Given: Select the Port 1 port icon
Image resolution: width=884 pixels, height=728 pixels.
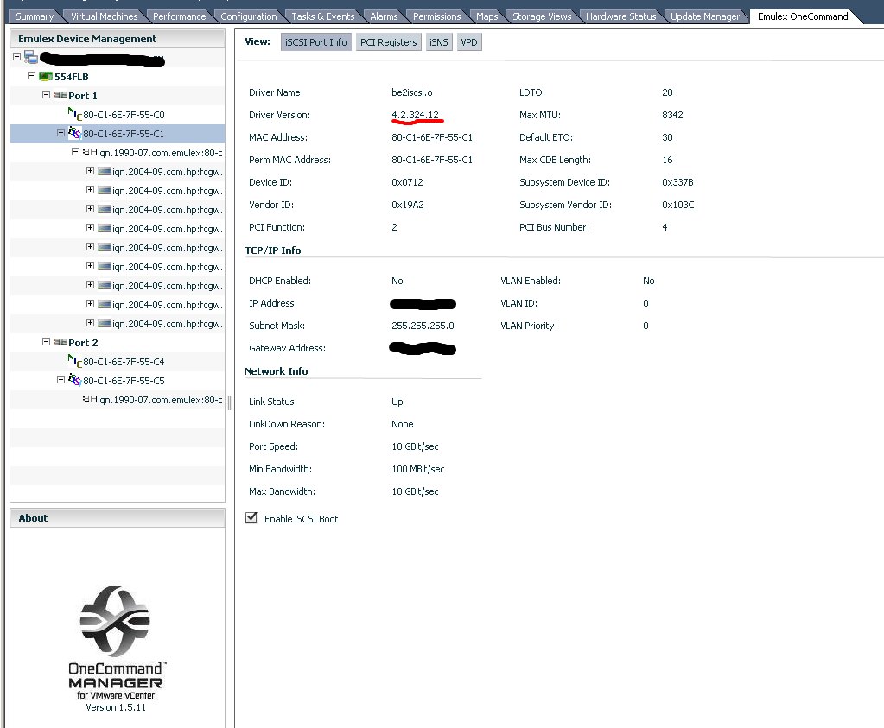Looking at the screenshot, I should coord(62,95).
